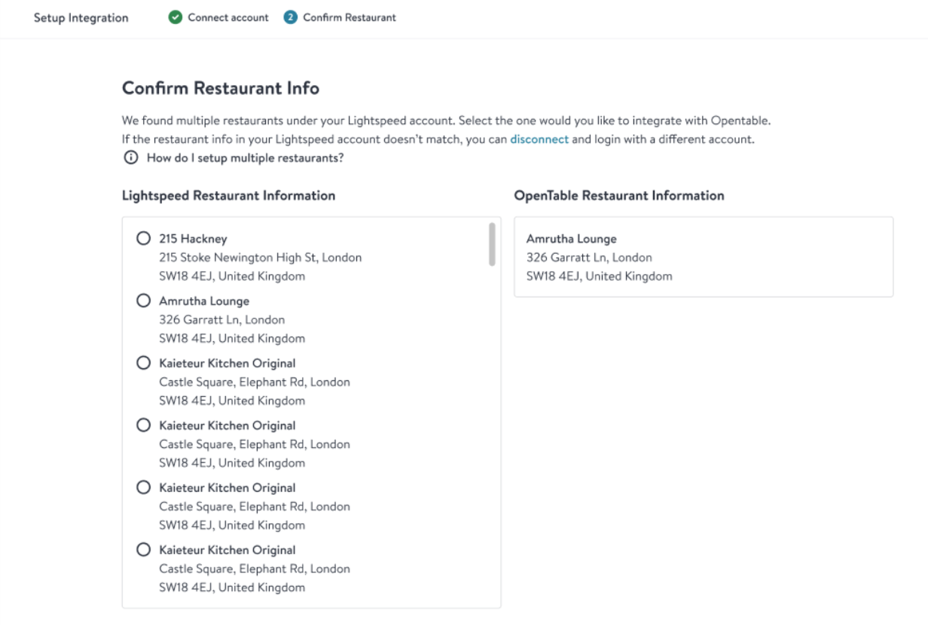Click the OpenTable Amrutha Lounge card name
The image size is (928, 625).
pos(571,239)
